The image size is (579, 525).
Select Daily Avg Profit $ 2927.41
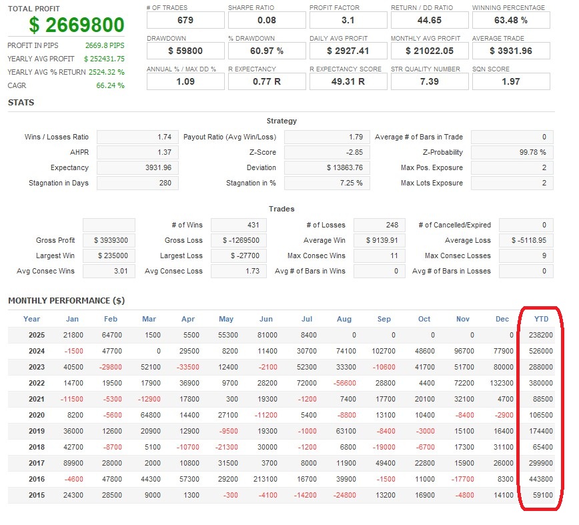click(348, 51)
